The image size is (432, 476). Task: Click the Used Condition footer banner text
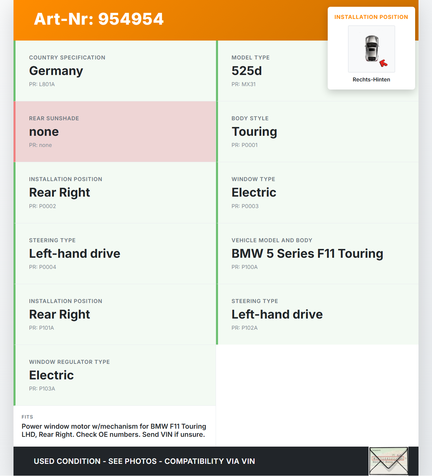[144, 461]
